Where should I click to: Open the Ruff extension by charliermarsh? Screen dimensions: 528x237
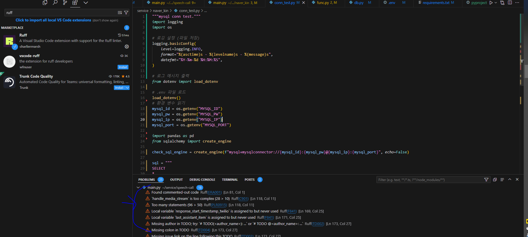pos(66,41)
